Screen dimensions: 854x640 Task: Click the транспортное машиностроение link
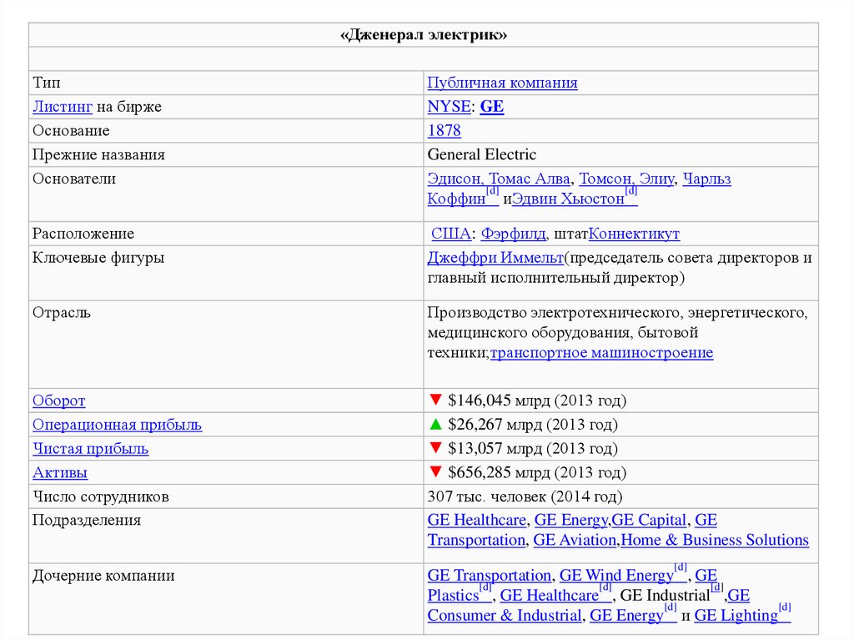[601, 353]
